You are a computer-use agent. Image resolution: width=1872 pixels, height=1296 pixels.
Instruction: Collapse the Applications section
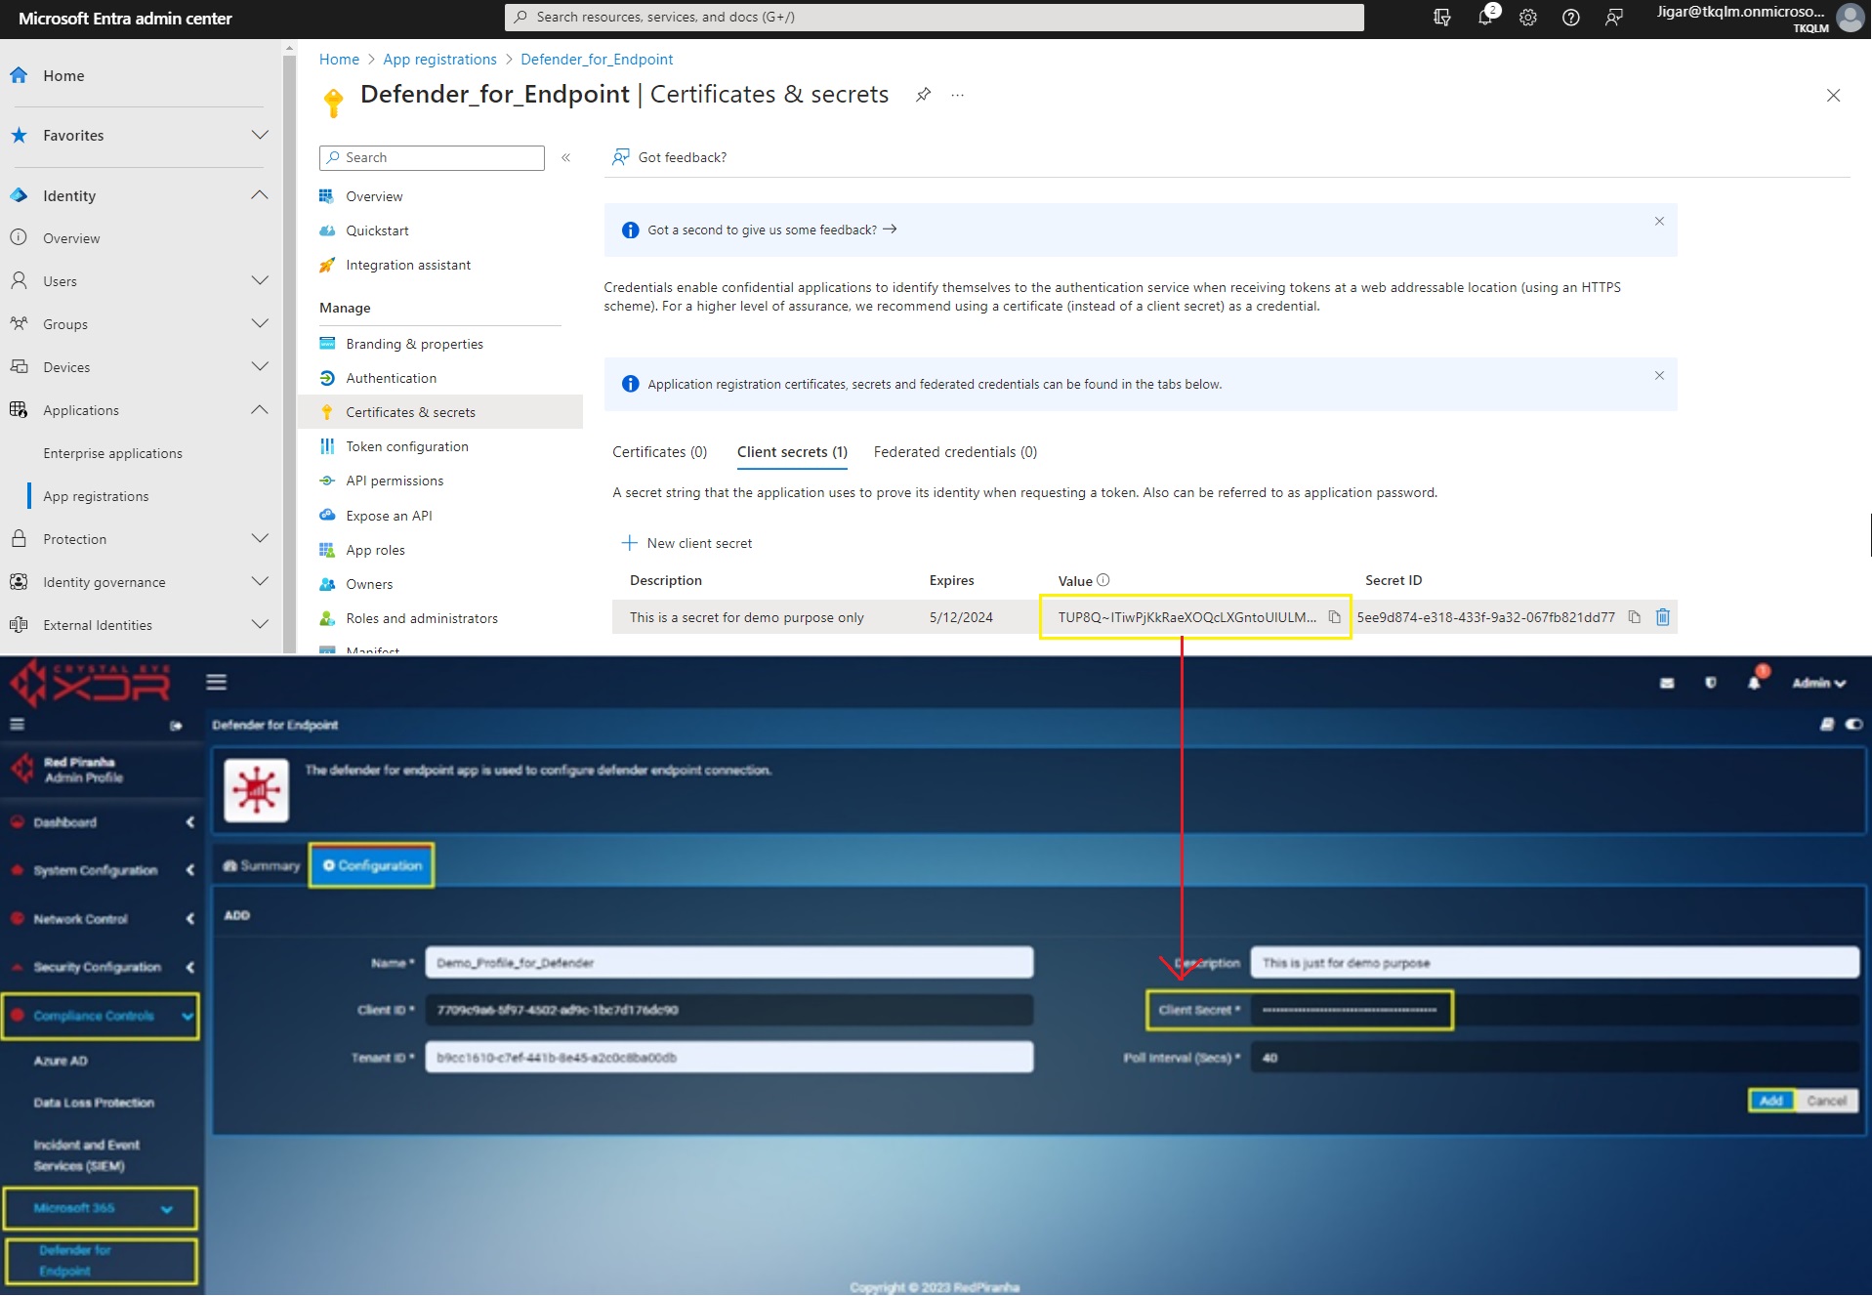pos(260,410)
